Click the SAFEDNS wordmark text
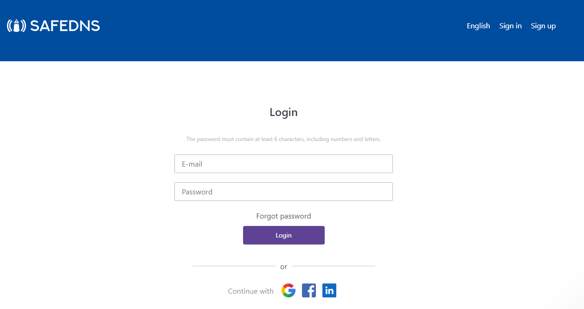Viewport: 584px width, 309px height. (x=65, y=26)
